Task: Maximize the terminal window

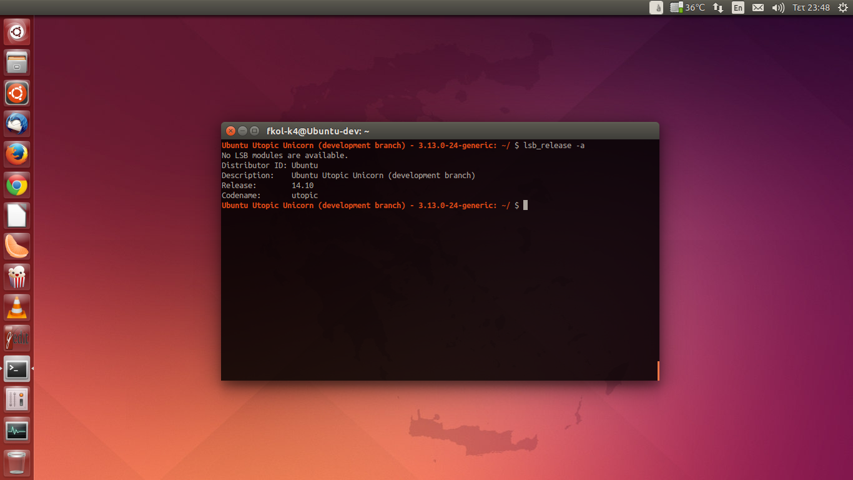Action: pyautogui.click(x=254, y=131)
